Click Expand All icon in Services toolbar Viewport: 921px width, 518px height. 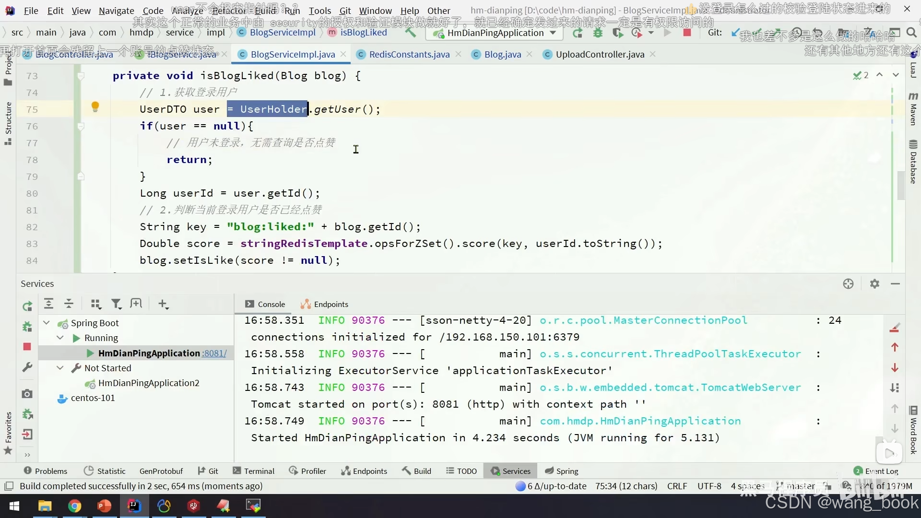pyautogui.click(x=48, y=304)
